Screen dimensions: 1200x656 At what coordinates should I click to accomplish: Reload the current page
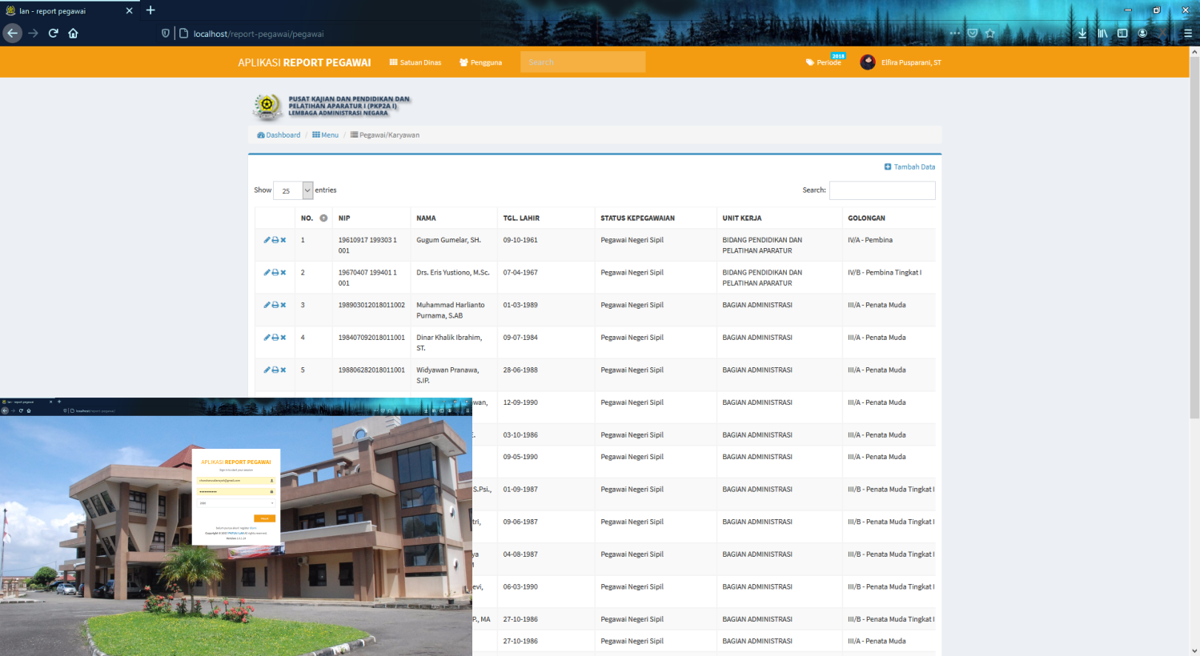(53, 34)
